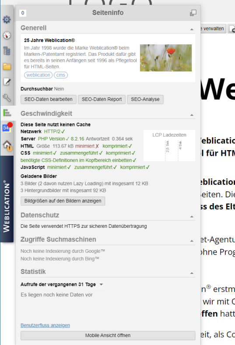
Task: Open the wrench tools icon
Action: (x=7, y=97)
